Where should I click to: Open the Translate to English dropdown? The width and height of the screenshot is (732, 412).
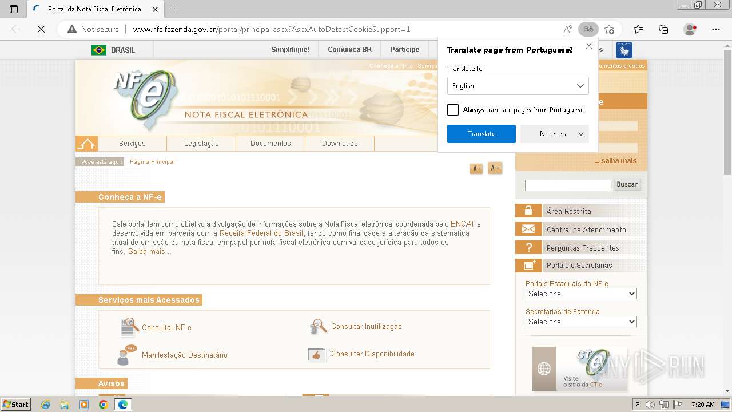point(518,86)
